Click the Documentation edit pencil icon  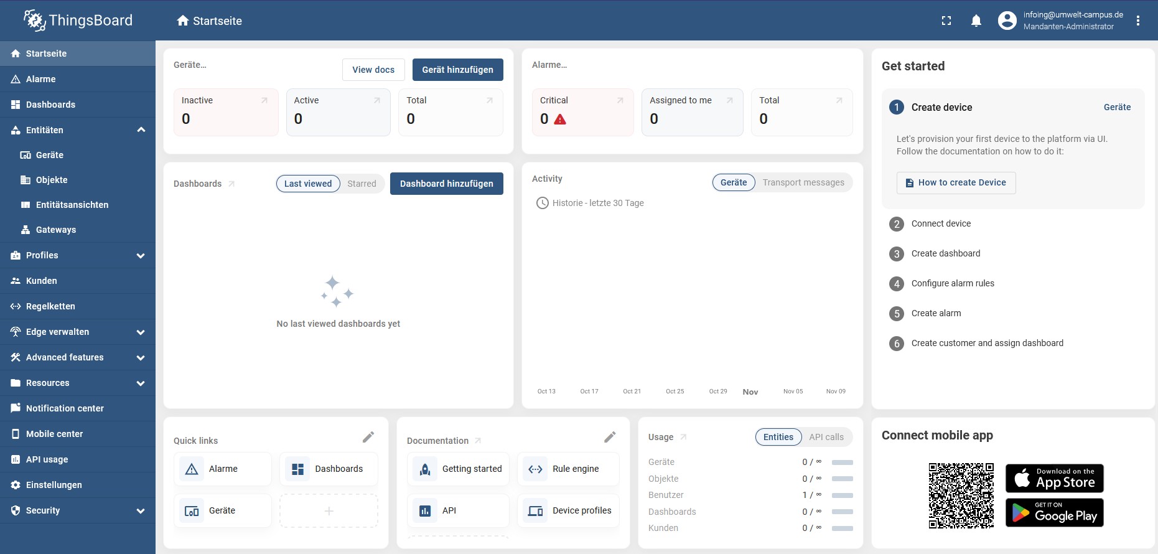click(x=610, y=437)
